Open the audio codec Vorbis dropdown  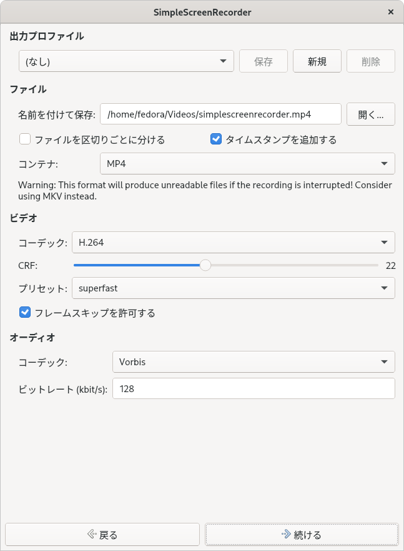(254, 362)
